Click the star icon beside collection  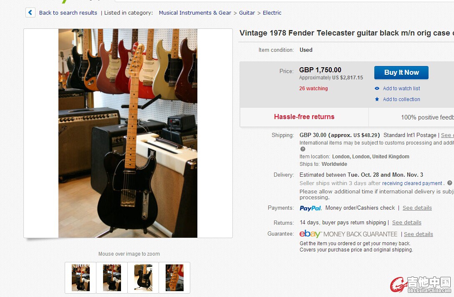tap(377, 99)
